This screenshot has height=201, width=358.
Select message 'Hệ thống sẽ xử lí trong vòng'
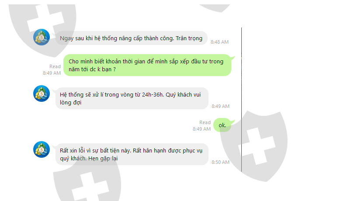click(132, 98)
